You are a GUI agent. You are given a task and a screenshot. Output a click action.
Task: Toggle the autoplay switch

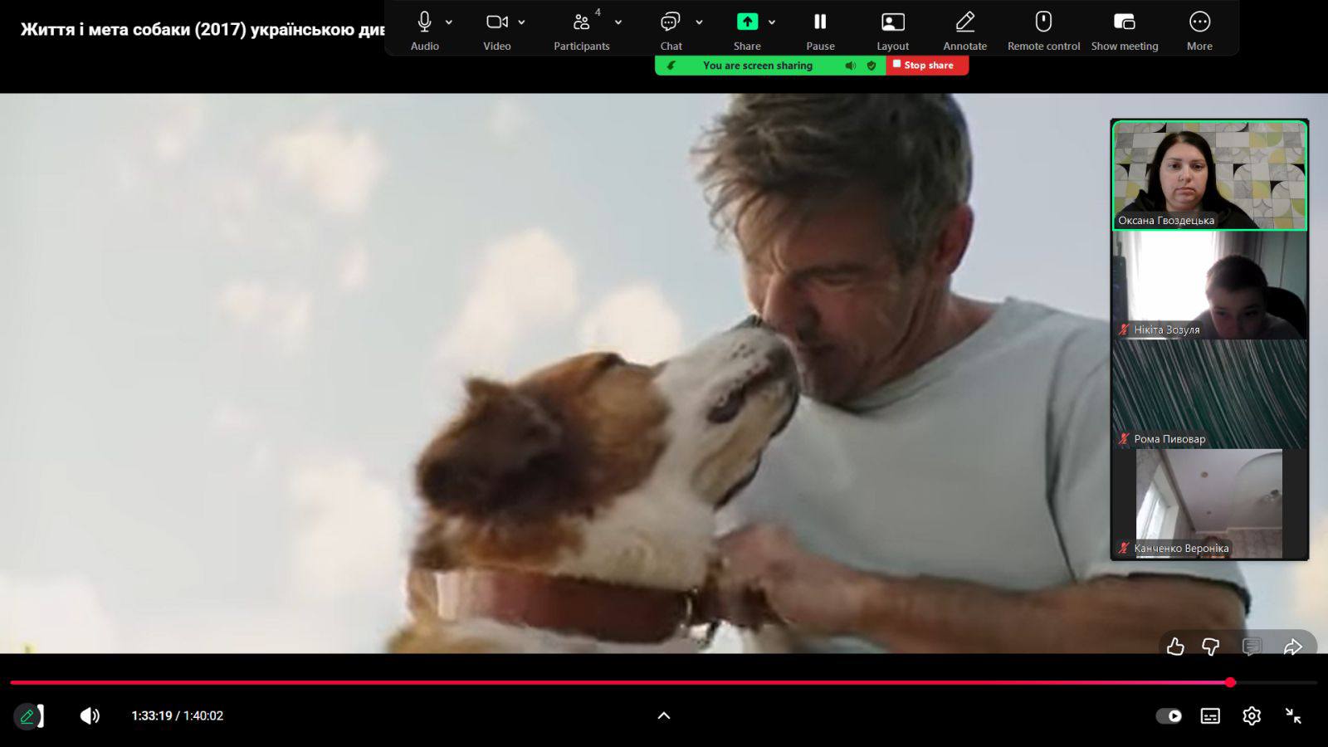[x=1169, y=715]
